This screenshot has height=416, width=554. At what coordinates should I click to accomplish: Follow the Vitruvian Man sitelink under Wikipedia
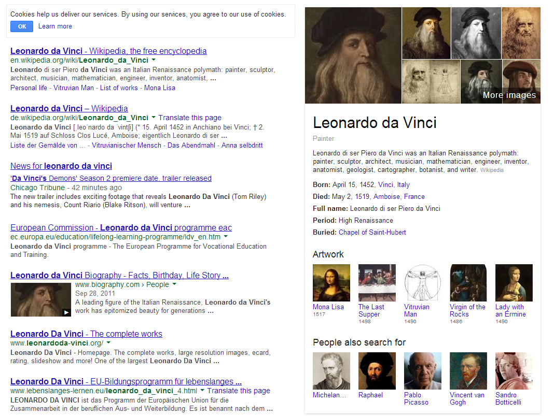[74, 88]
